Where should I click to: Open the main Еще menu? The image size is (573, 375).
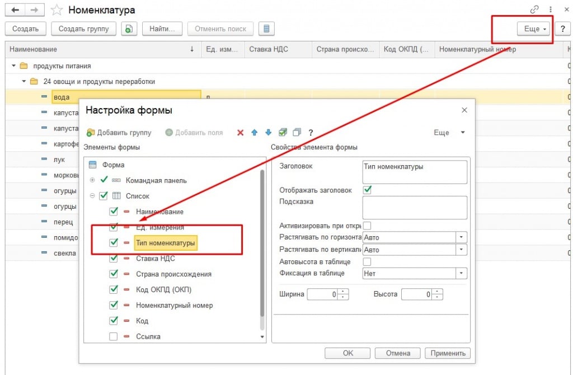click(534, 29)
